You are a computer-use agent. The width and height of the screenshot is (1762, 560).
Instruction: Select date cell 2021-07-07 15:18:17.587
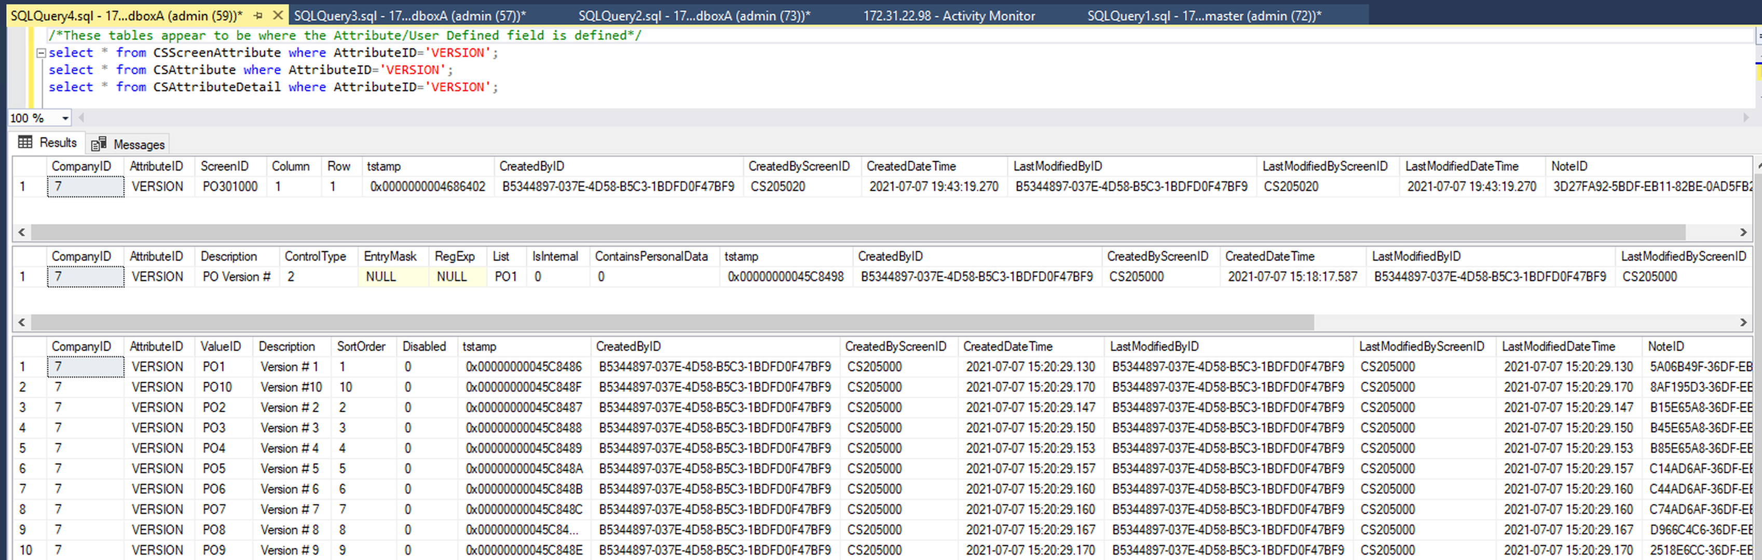pyautogui.click(x=1293, y=277)
